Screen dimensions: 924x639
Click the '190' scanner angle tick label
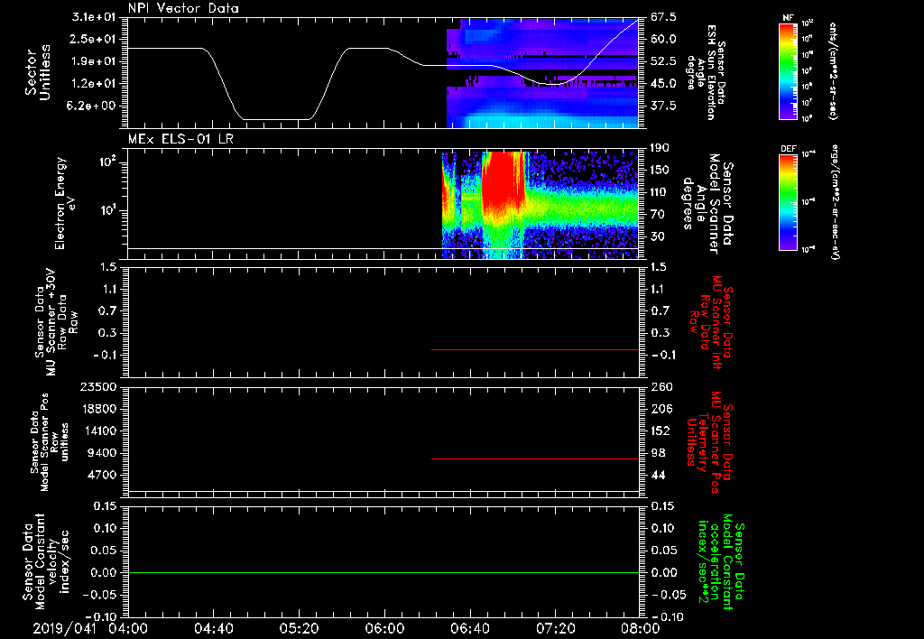pyautogui.click(x=661, y=148)
